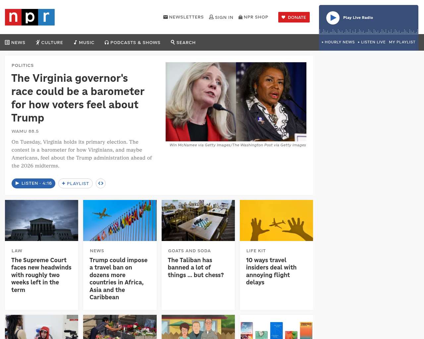Click the Newsletters envelope icon

point(166,17)
